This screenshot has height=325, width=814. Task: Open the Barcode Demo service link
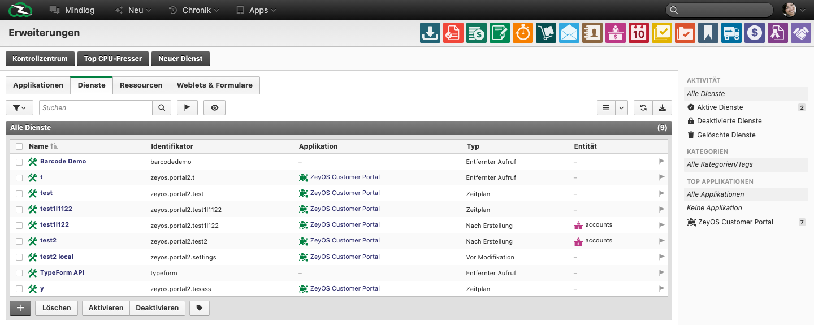[x=63, y=162]
